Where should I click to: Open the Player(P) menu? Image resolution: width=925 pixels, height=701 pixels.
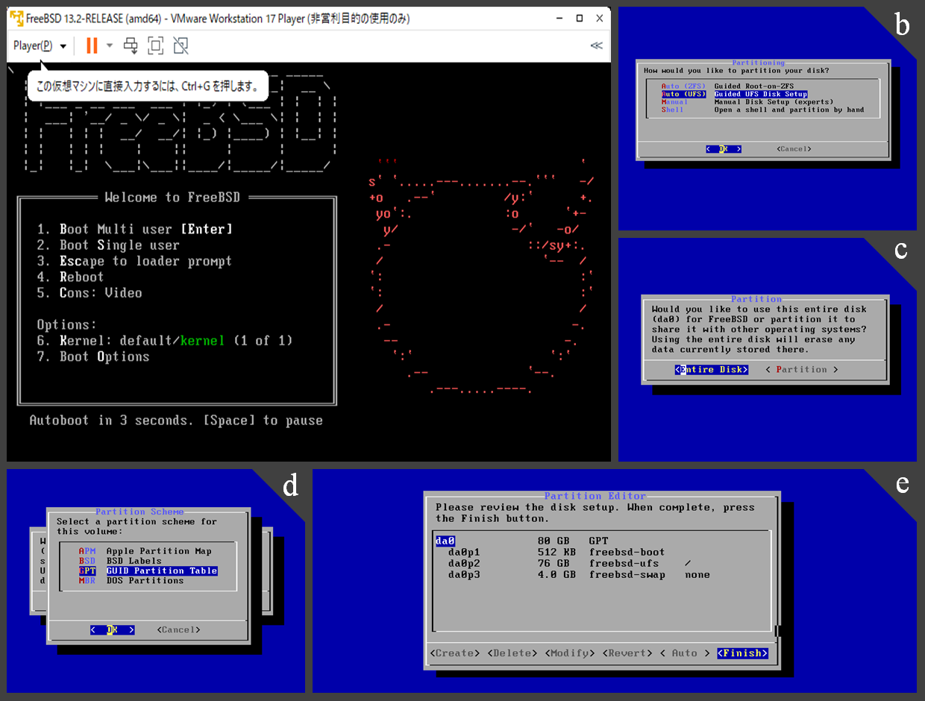40,46
